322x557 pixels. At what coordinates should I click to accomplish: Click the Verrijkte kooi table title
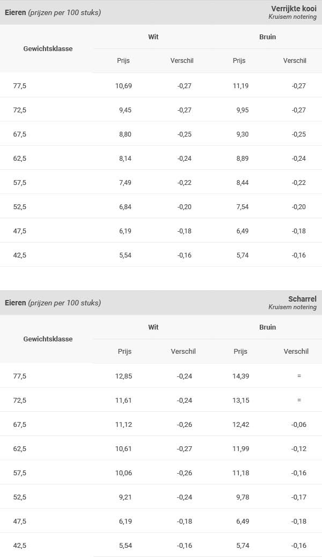tap(294, 9)
